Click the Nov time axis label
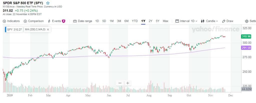This screenshot has height=103, width=256. [x=210, y=96]
